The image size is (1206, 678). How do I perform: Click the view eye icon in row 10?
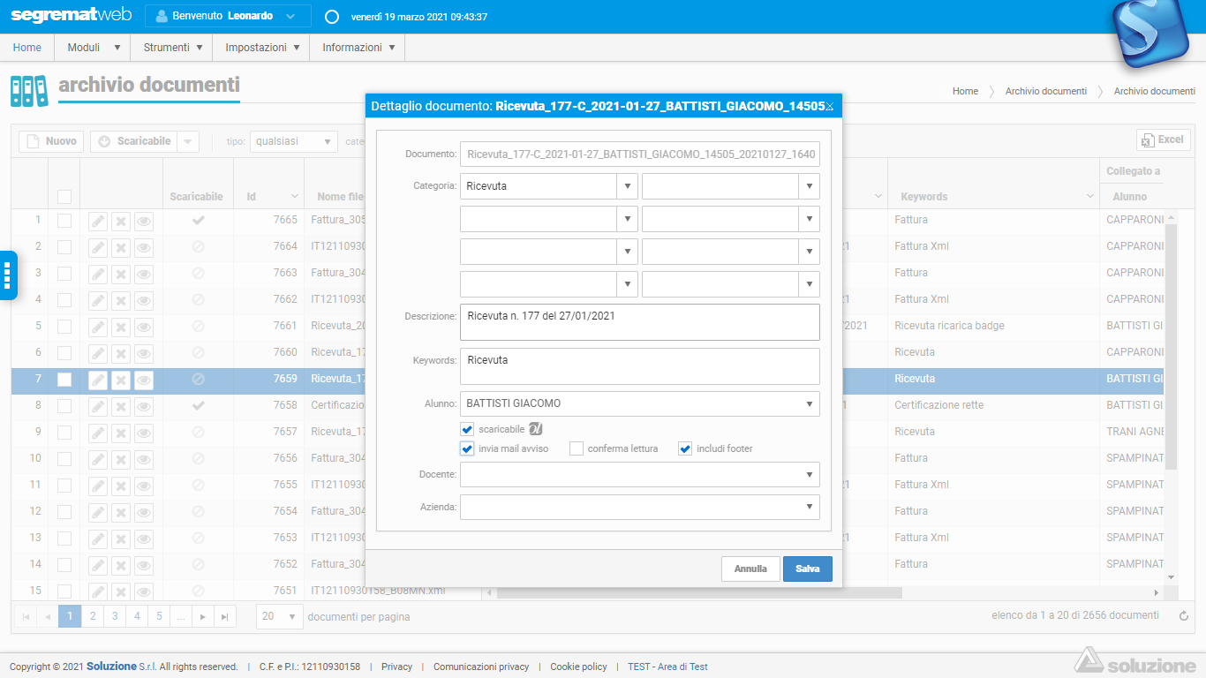pos(144,459)
